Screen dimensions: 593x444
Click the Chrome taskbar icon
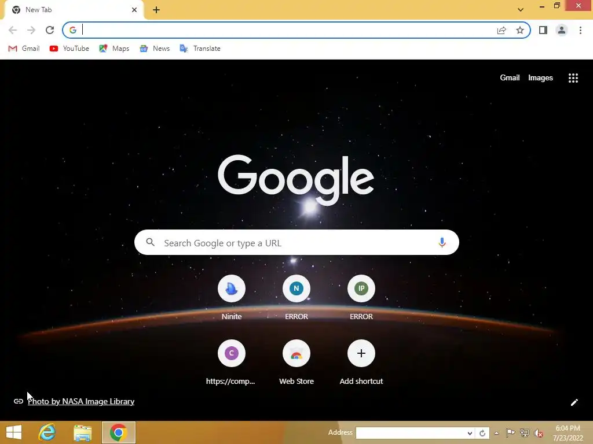[118, 432]
